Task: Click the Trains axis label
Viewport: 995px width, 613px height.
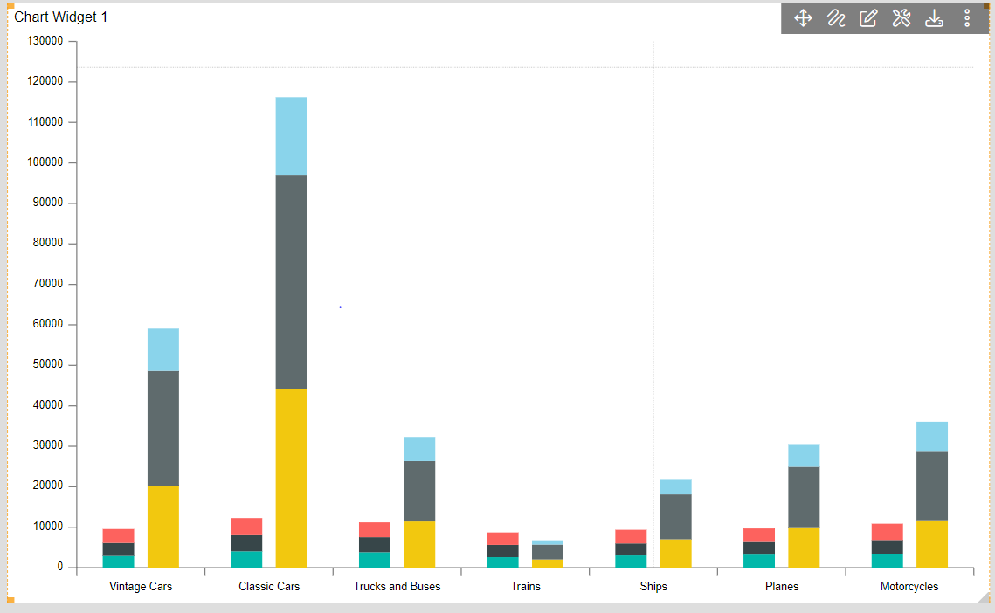Action: coord(525,586)
